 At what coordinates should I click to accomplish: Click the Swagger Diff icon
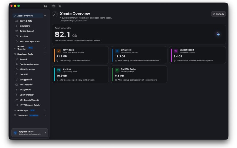click(17, 79)
